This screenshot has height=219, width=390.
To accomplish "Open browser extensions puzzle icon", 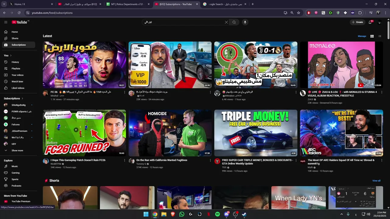I will (x=360, y=13).
